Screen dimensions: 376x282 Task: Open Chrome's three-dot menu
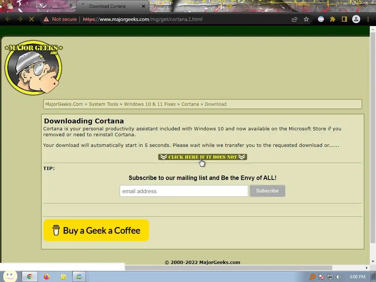coord(368,19)
